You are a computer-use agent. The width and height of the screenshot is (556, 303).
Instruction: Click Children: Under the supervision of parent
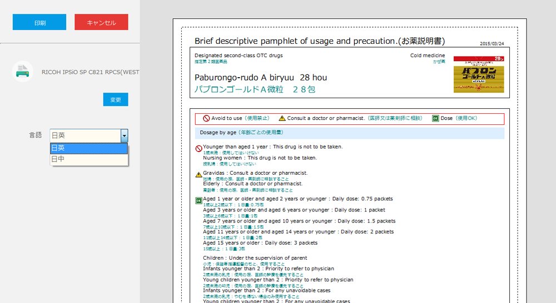coord(255,258)
